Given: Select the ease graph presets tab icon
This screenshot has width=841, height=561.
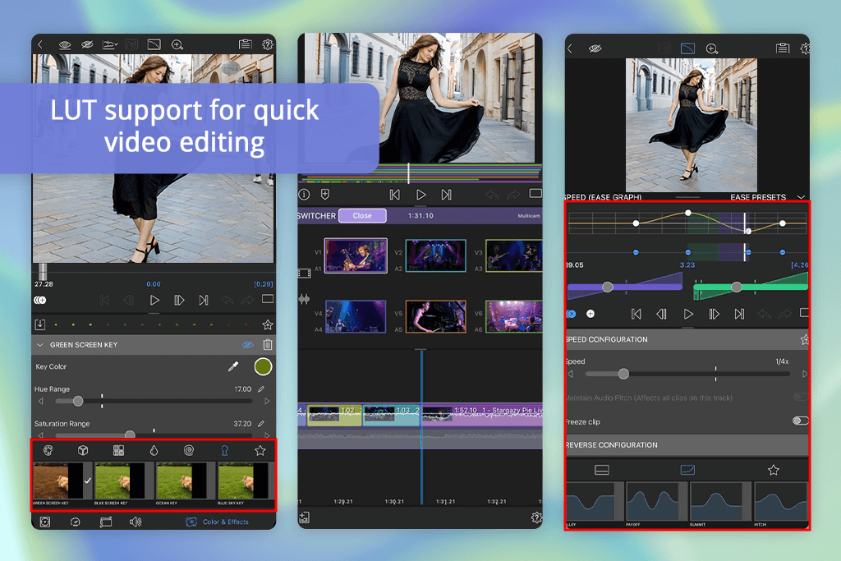Looking at the screenshot, I should point(687,470).
